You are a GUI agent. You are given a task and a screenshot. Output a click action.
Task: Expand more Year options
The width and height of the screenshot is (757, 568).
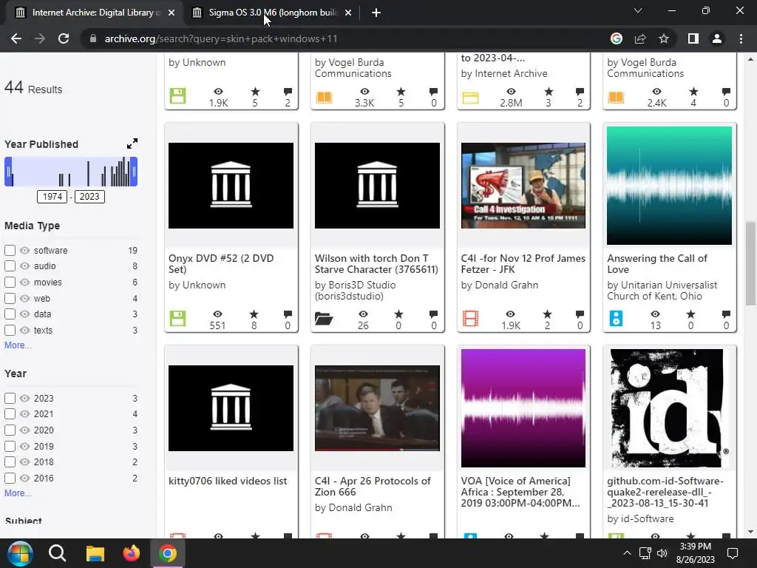(x=18, y=493)
